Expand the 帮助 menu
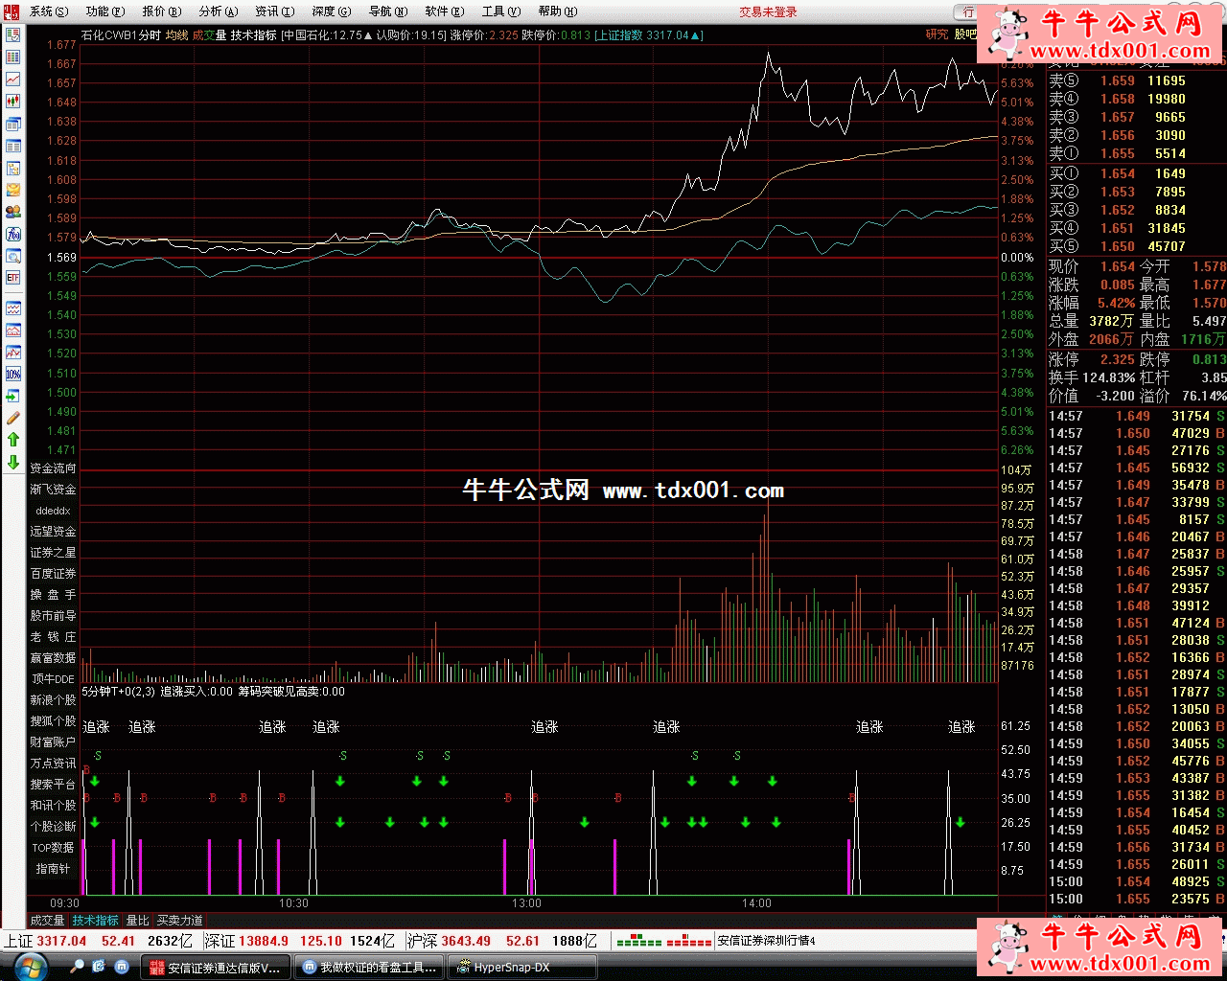Viewport: 1227px width, 981px height. click(557, 11)
